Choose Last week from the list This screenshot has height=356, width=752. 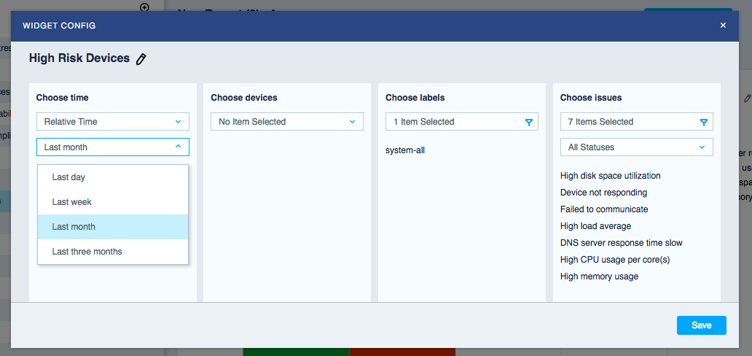pos(71,202)
